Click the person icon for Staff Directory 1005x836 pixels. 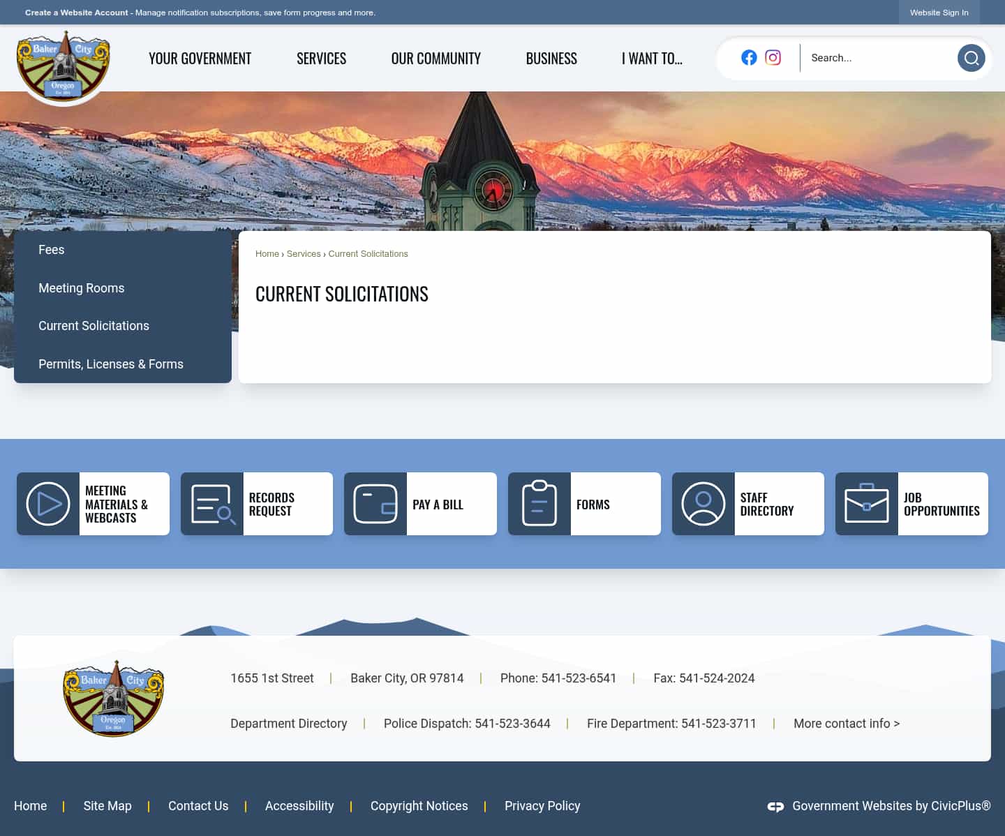pos(703,504)
